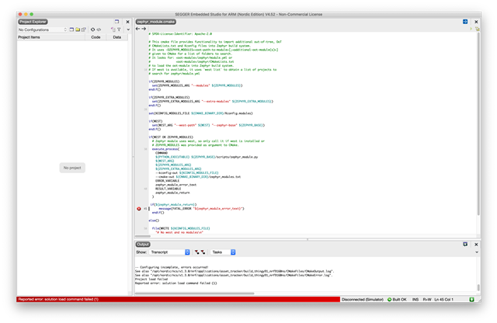The height and width of the screenshot is (323, 497).
Task: Open the Transcript show dropdown
Action: [169, 252]
